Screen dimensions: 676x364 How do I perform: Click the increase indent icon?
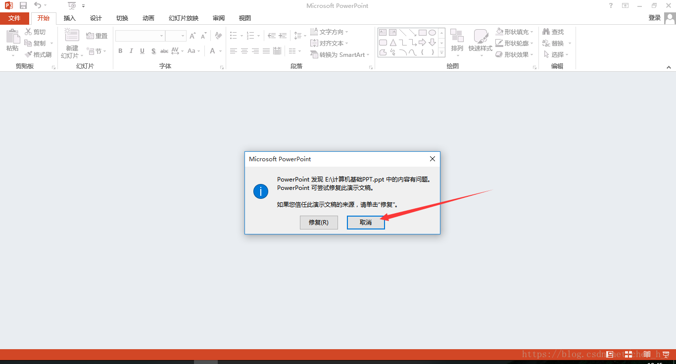[283, 36]
